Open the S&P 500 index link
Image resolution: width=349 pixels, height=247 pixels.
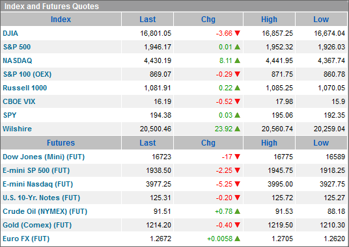tap(17, 47)
